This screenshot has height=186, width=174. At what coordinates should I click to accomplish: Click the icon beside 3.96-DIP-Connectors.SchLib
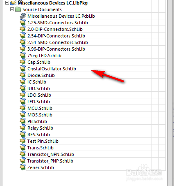click(23, 49)
